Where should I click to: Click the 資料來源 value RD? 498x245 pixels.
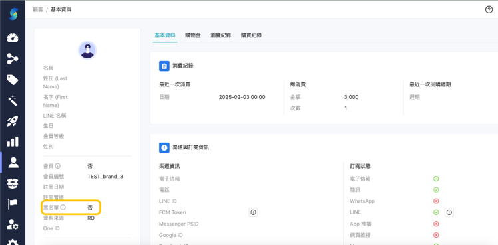pyautogui.click(x=91, y=218)
